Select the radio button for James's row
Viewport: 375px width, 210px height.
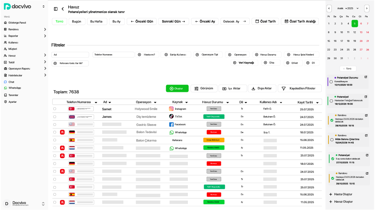pos(55,117)
